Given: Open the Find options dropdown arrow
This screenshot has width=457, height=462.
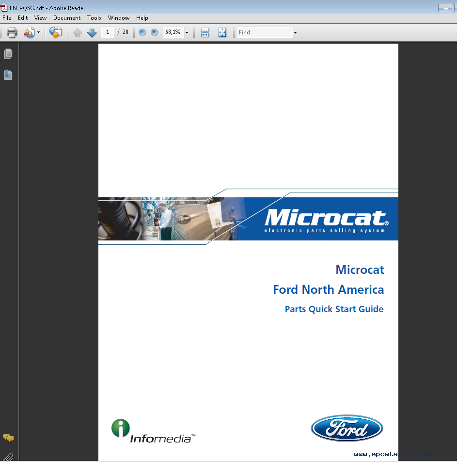Looking at the screenshot, I should click(295, 32).
